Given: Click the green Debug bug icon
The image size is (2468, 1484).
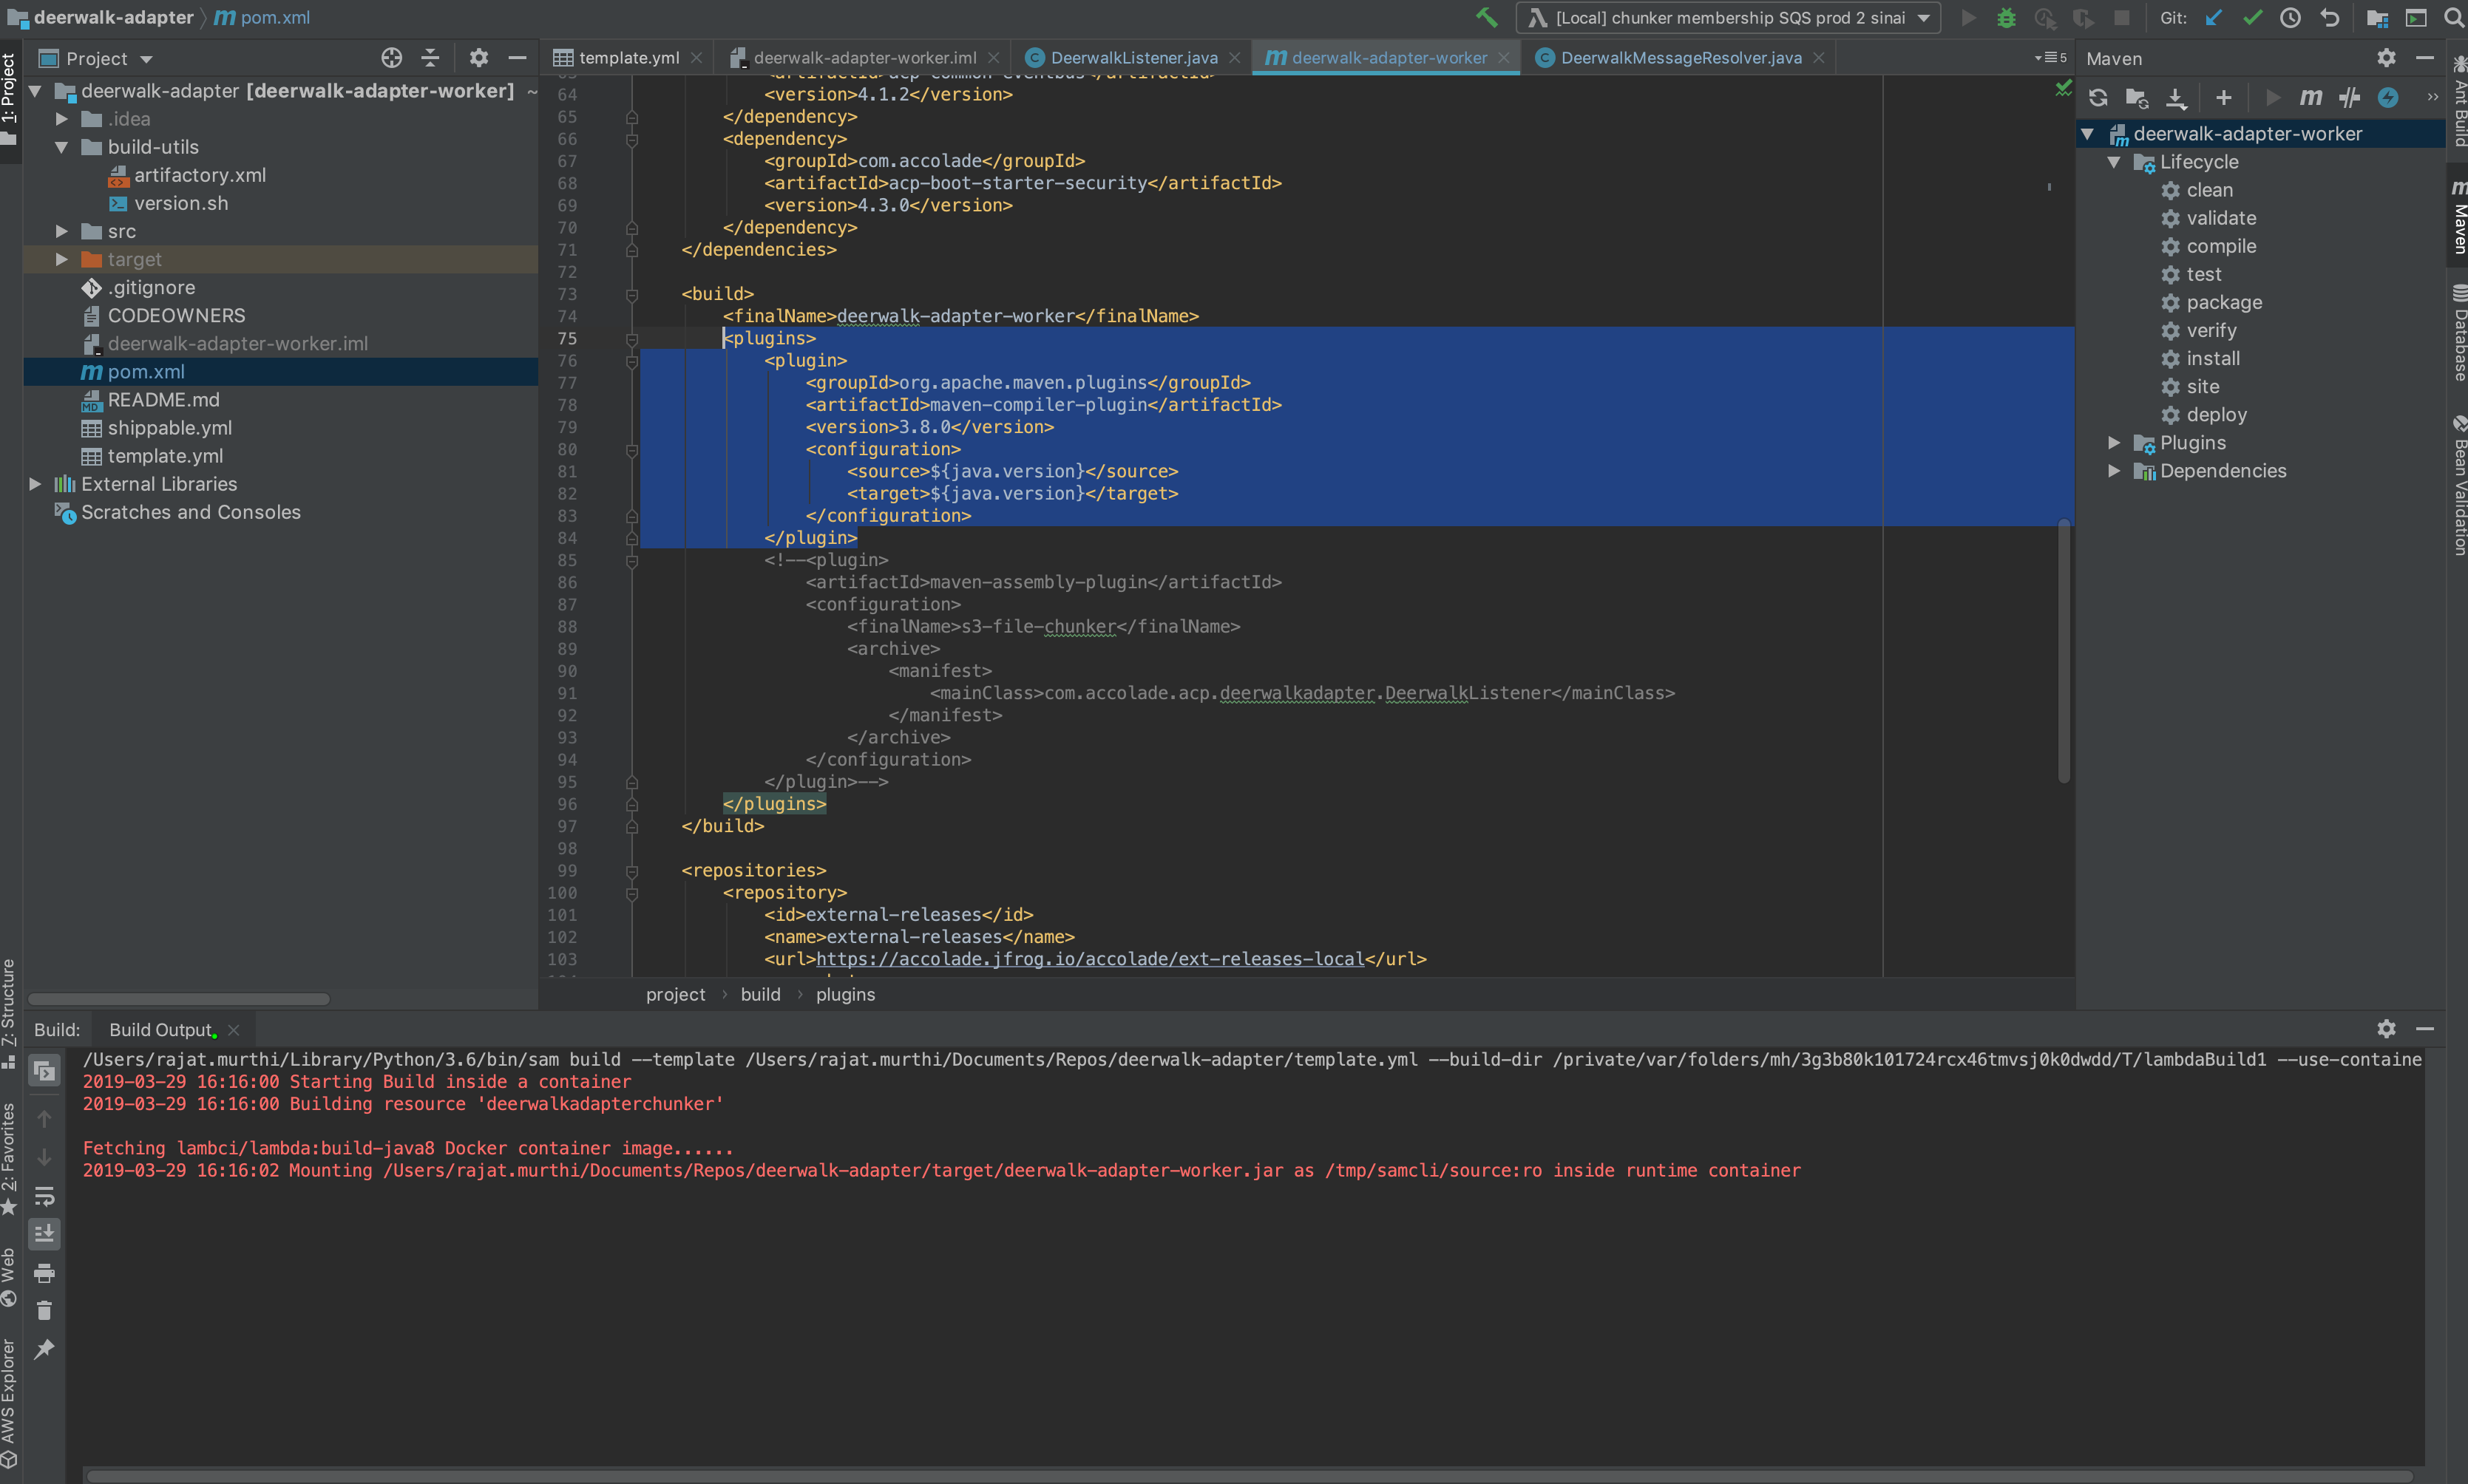Looking at the screenshot, I should pyautogui.click(x=2006, y=18).
